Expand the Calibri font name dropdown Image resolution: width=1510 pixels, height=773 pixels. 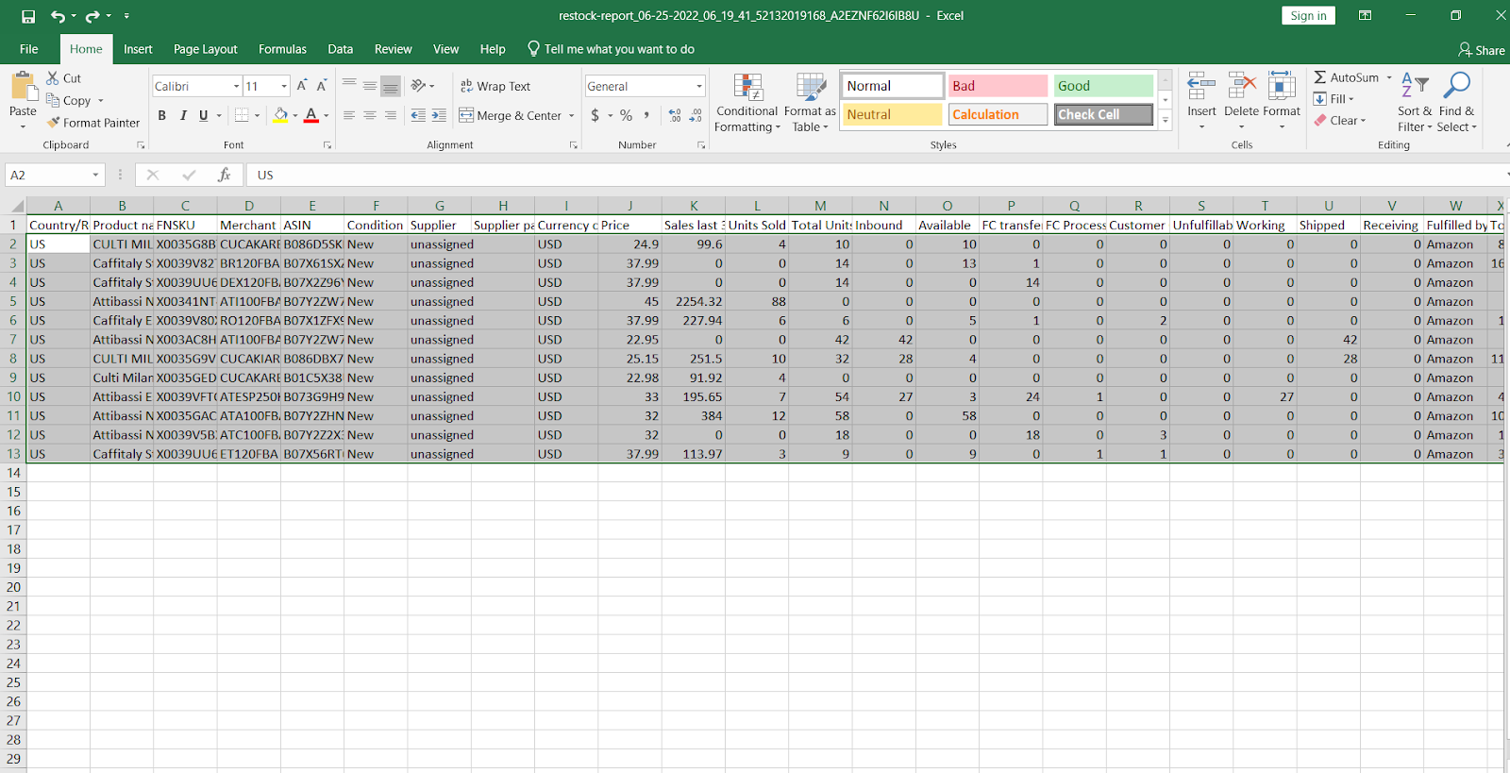click(x=236, y=87)
